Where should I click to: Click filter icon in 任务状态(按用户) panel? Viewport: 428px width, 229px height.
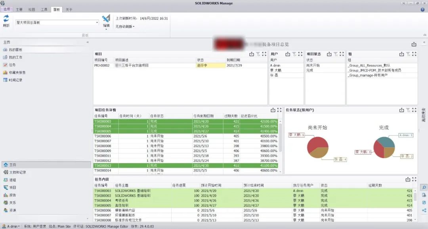(x=408, y=110)
